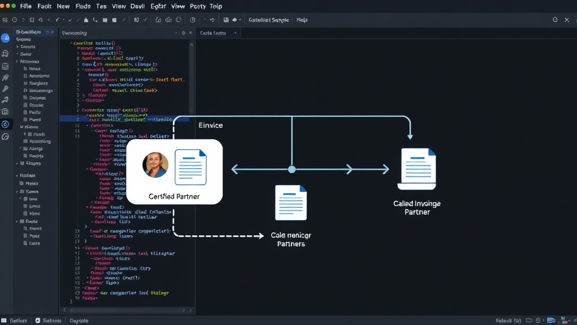The image size is (577, 325).
Task: Click the circular icon at top right
Action: (x=555, y=20)
